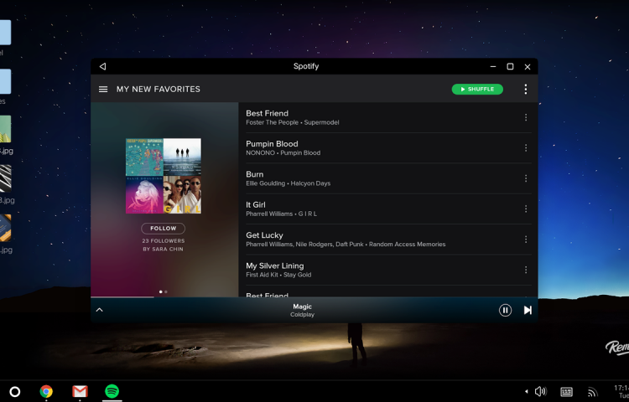Open playlist options three-dot menu
This screenshot has width=629, height=402.
[x=526, y=90]
